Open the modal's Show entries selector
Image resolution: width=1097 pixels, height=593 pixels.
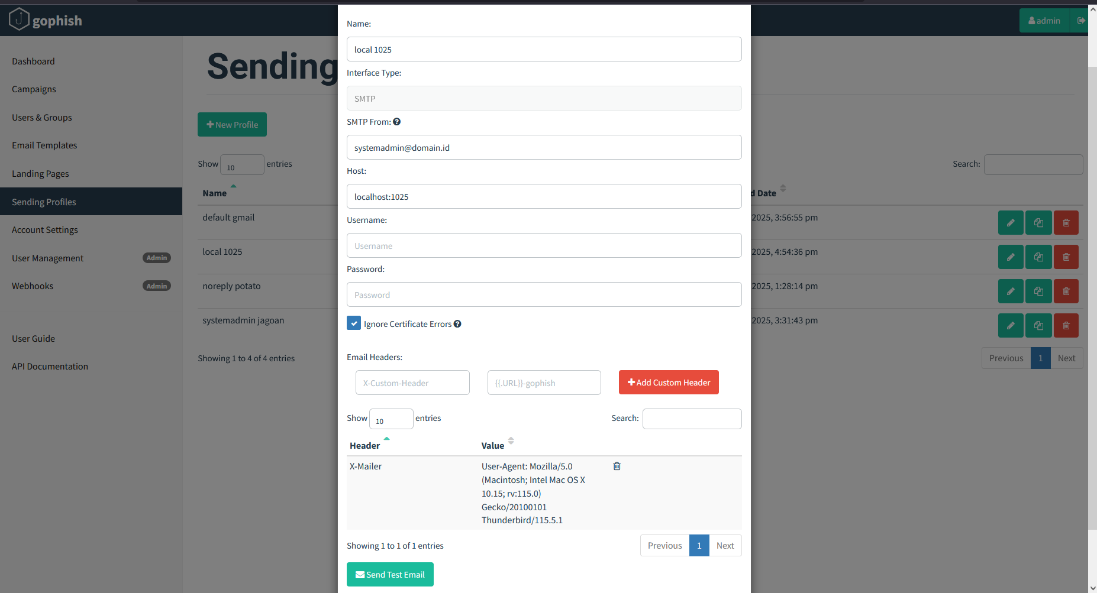[391, 419]
